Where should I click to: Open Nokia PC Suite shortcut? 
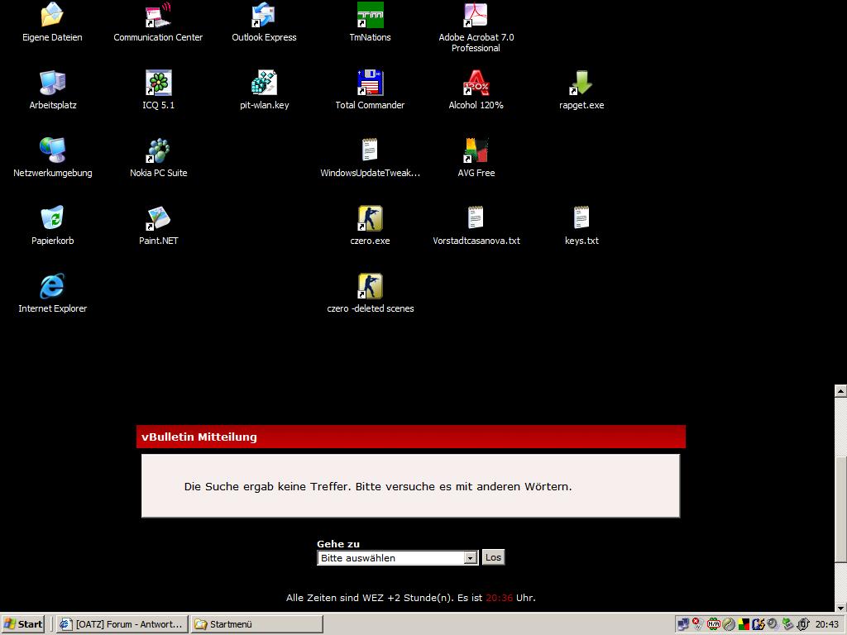(158, 151)
